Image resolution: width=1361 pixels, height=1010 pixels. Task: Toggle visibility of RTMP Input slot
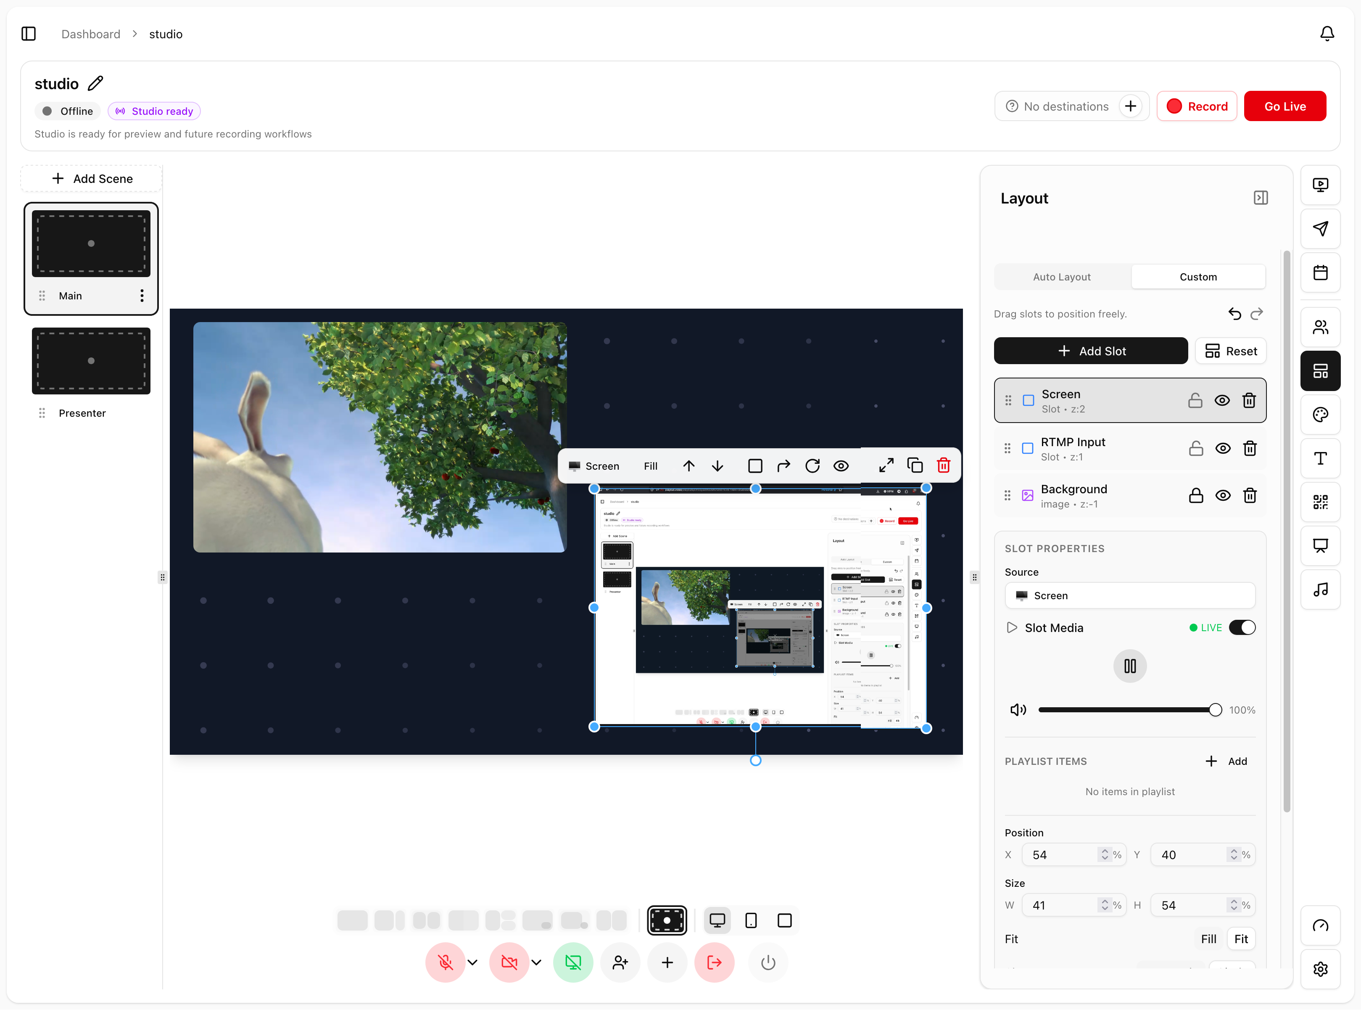1223,448
